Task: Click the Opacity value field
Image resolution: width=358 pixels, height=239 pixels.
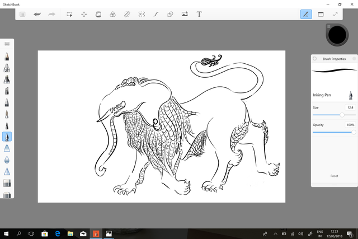Action: 350,125
